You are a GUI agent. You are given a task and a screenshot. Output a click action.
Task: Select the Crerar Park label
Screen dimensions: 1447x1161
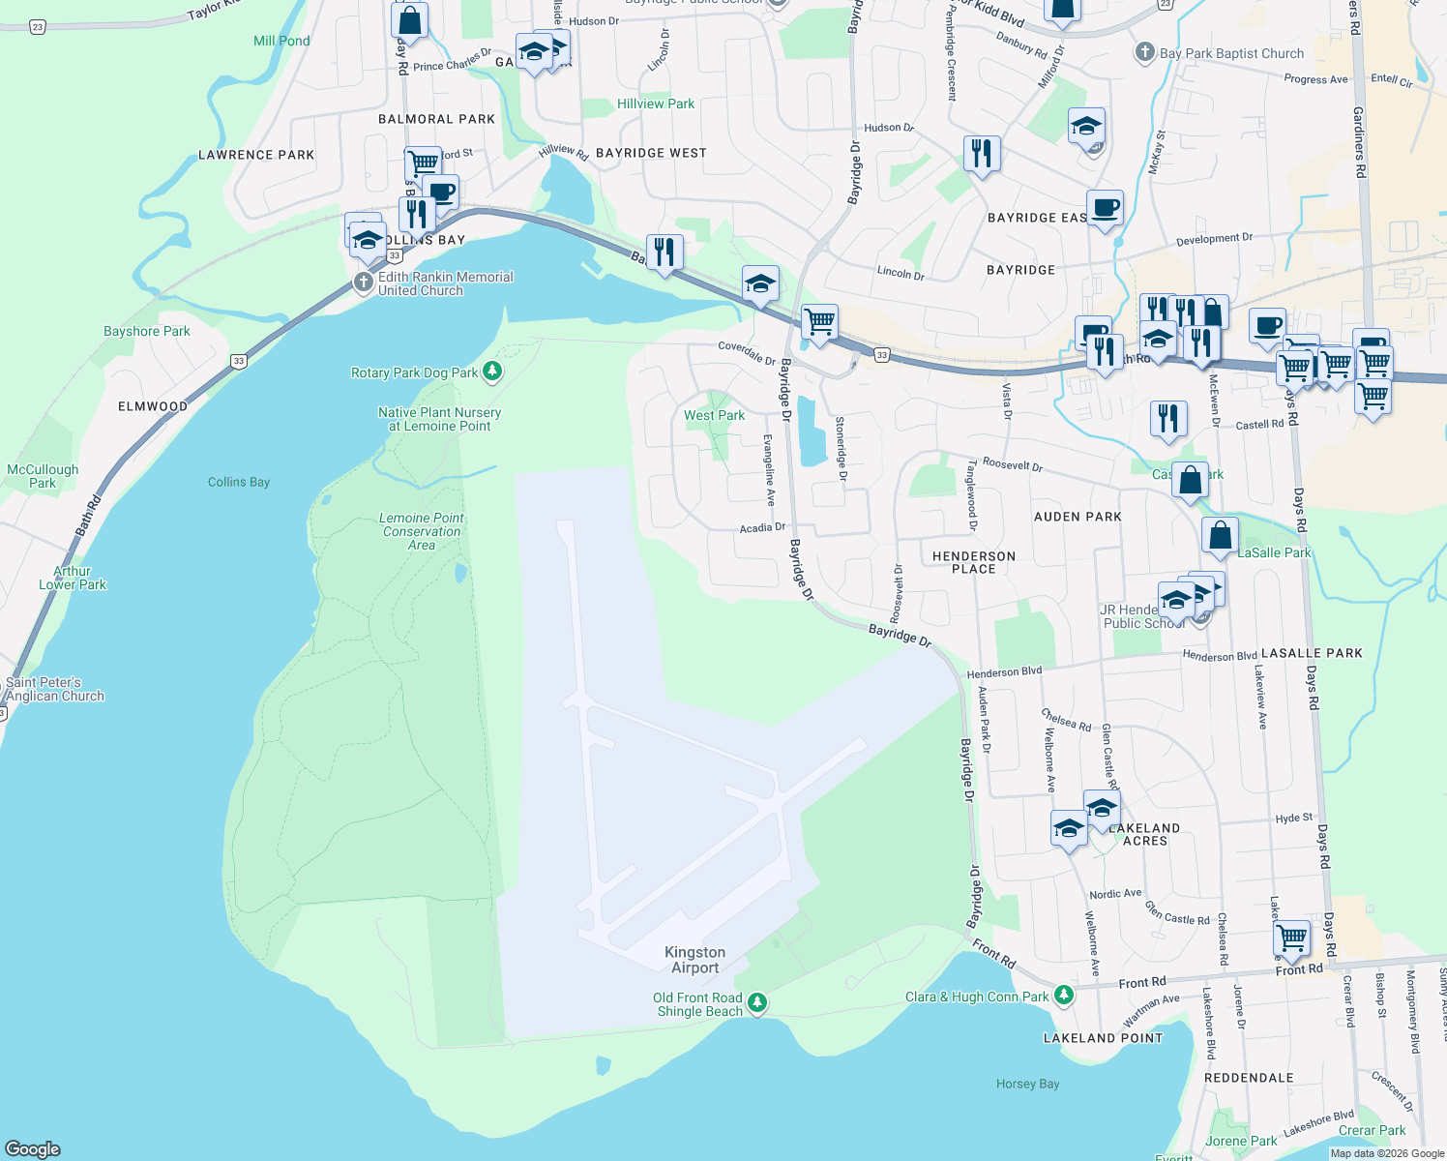coord(1372,1130)
